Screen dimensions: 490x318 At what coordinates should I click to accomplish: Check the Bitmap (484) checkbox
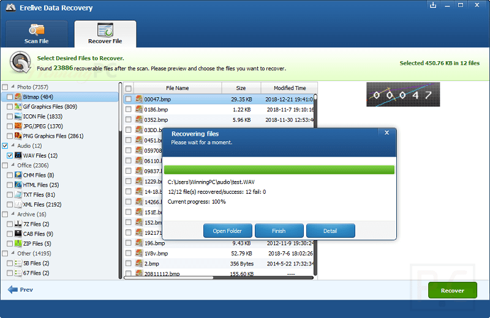(10, 97)
